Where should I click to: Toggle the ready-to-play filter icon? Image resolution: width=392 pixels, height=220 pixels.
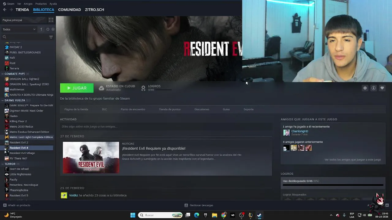click(53, 29)
